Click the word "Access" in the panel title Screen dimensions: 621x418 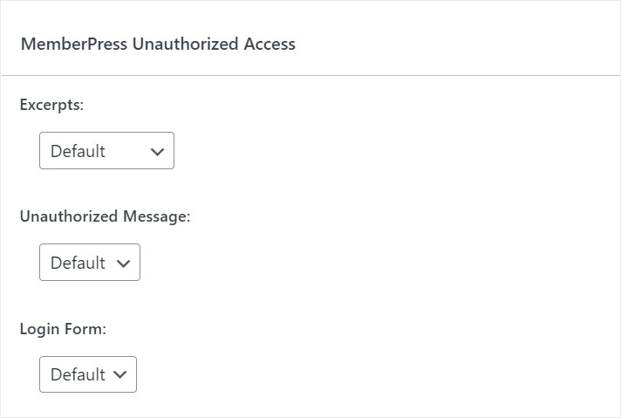click(x=269, y=44)
